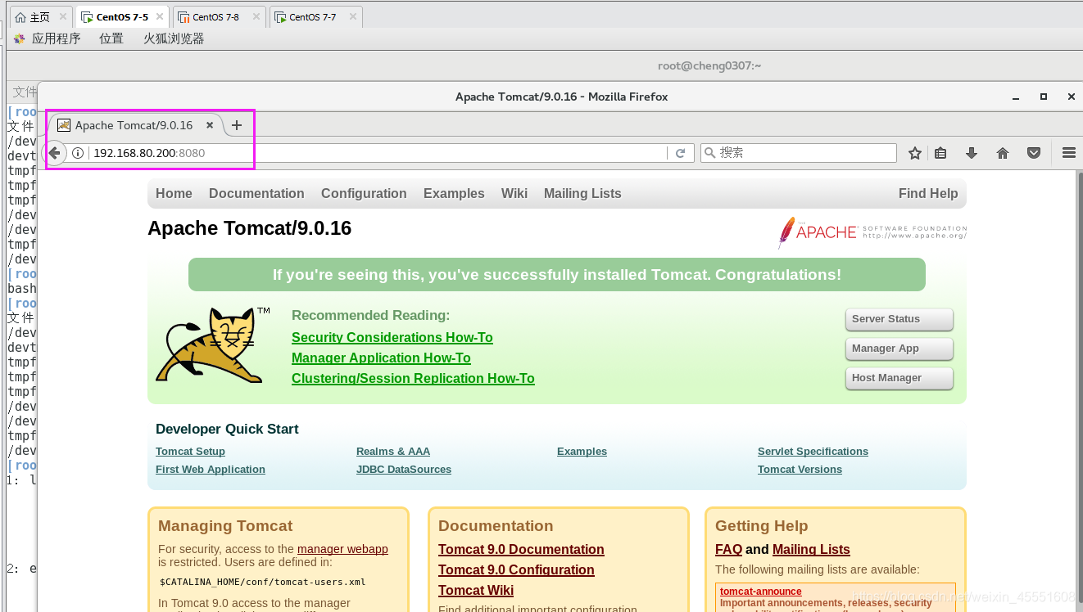The width and height of the screenshot is (1083, 612).
Task: Open site information icon in address bar
Action: [x=78, y=153]
